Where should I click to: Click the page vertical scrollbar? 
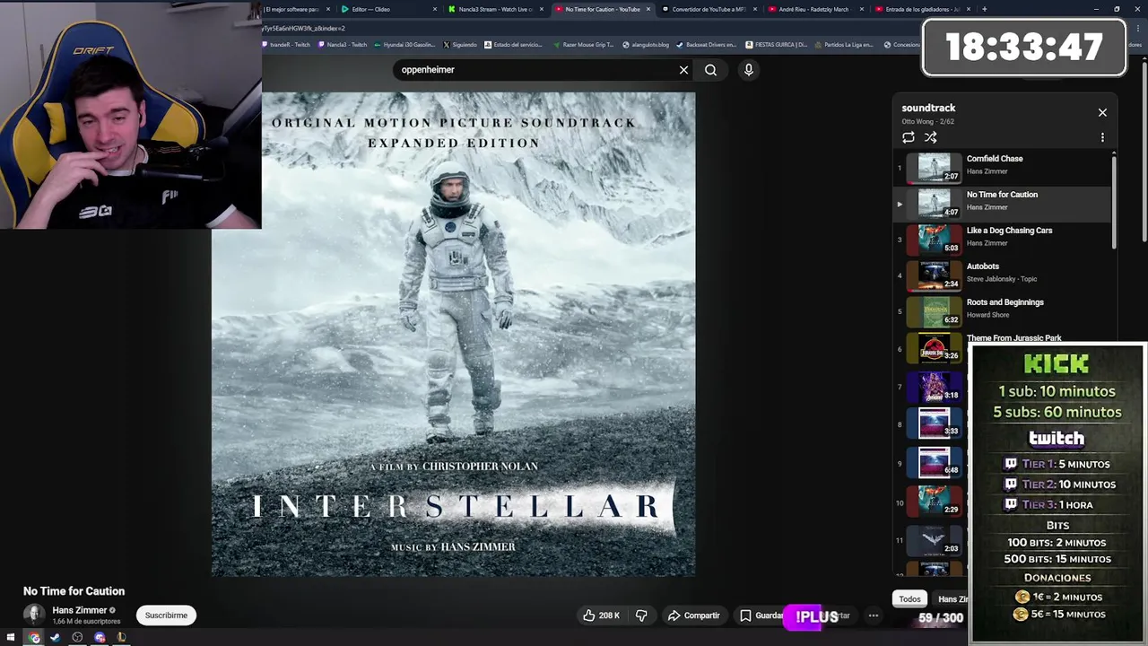(x=1144, y=151)
